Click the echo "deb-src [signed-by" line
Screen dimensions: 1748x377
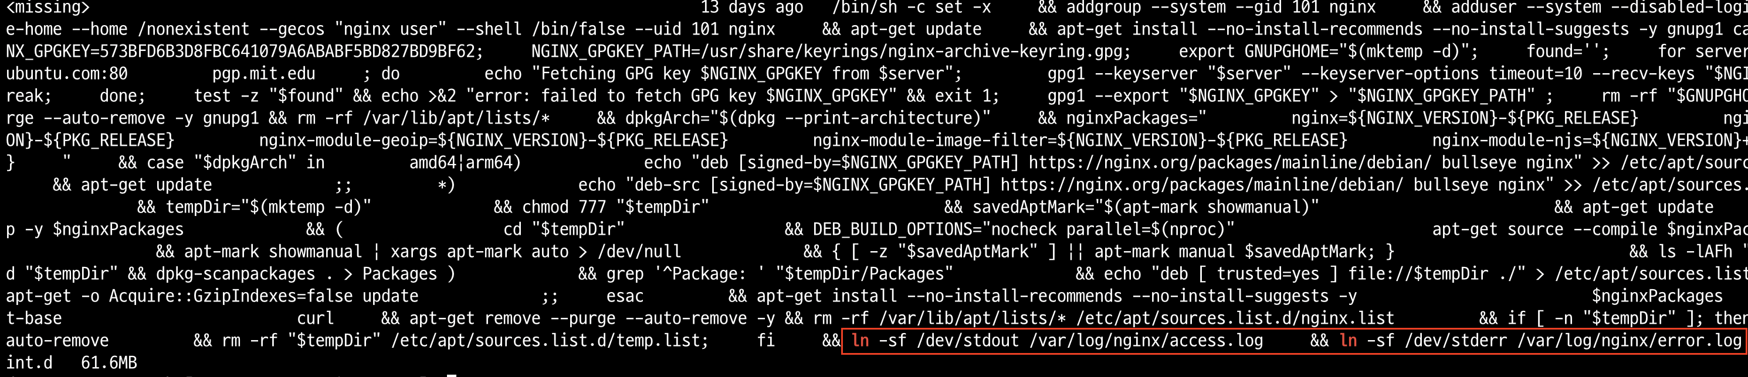[x=1066, y=186]
